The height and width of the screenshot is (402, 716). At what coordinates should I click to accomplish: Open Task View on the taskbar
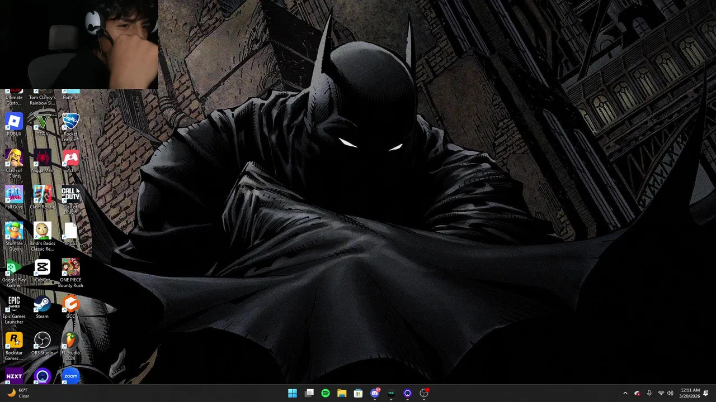pyautogui.click(x=309, y=394)
